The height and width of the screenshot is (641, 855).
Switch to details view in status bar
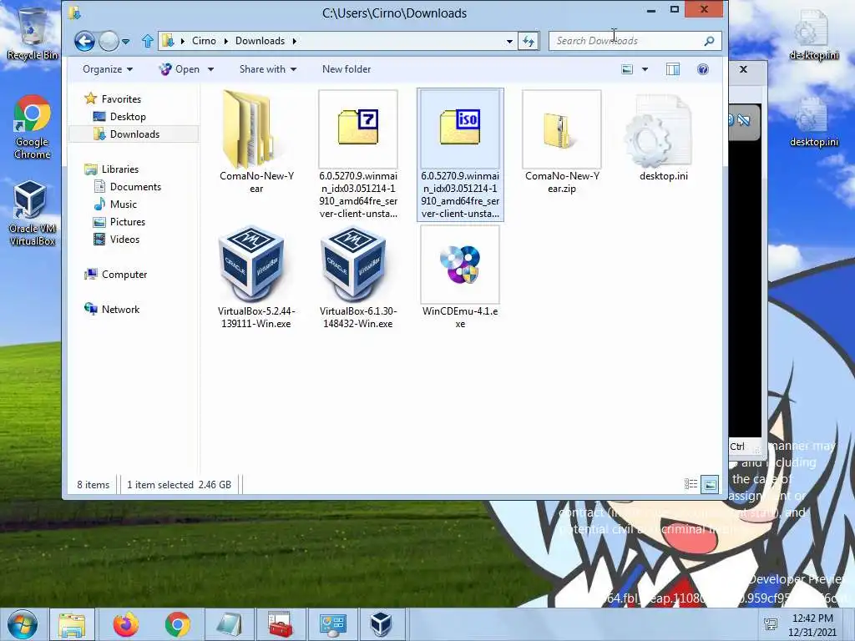click(x=691, y=484)
